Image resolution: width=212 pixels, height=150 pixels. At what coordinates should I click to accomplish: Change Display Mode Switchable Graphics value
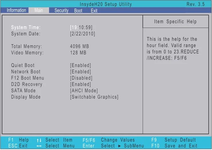tap(94, 97)
